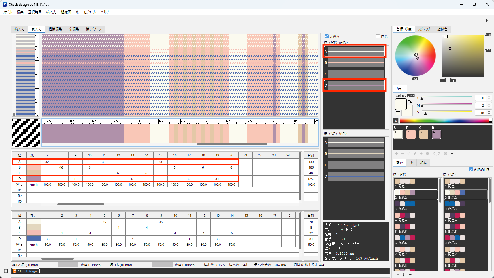The height and width of the screenshot is (278, 494).
Task: Select the HSB color mode button
Action: [x=404, y=96]
